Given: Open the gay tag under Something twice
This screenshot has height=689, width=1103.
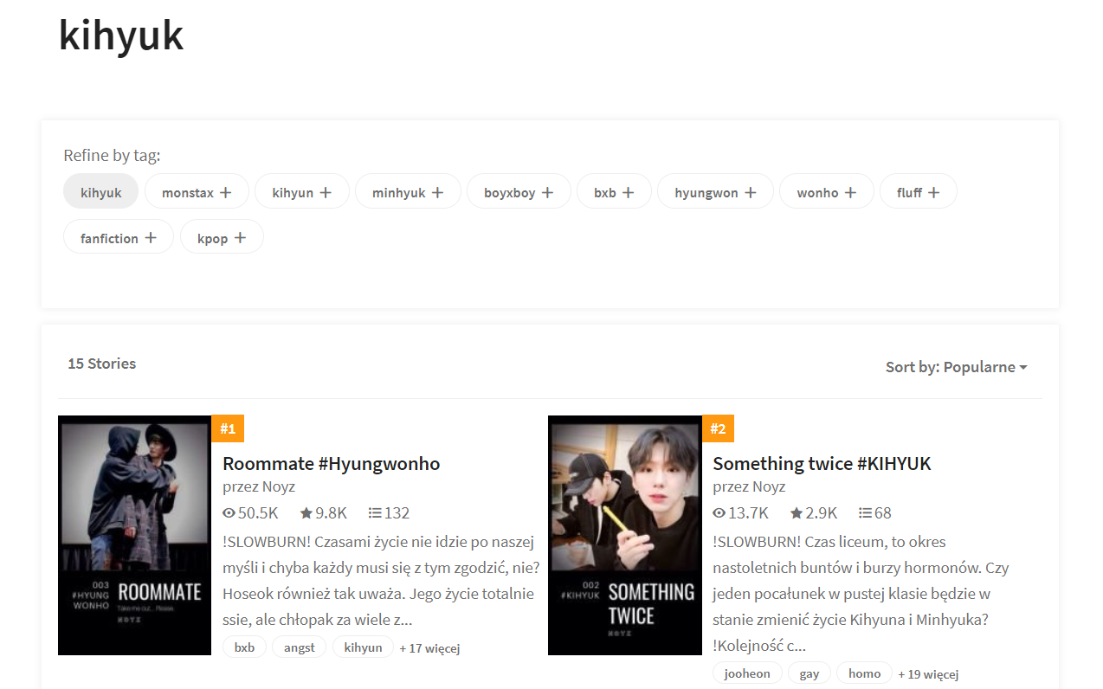Looking at the screenshot, I should (810, 673).
